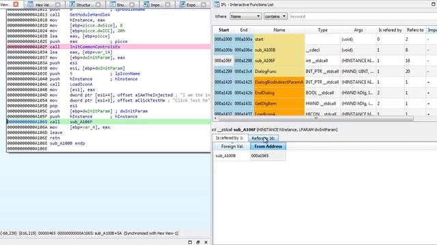Screen dimensions: 437x245
Task: Sort by the Args column header
Action: pos(358,30)
